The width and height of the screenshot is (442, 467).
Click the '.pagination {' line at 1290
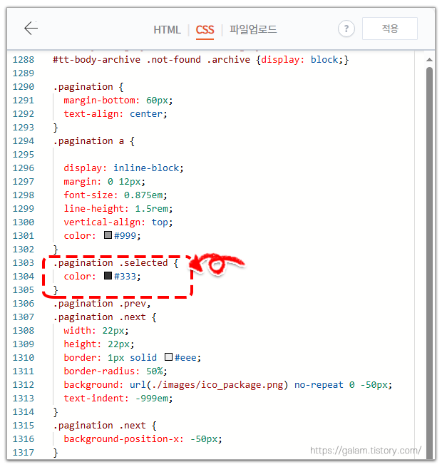pyautogui.click(x=88, y=87)
